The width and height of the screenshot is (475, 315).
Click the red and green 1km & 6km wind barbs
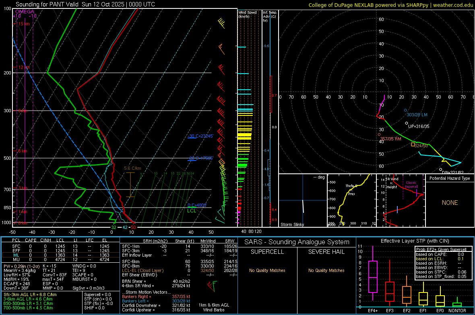click(x=212, y=286)
